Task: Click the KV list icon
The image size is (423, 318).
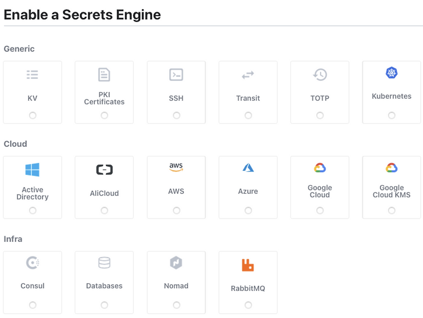Action: pyautogui.click(x=32, y=75)
